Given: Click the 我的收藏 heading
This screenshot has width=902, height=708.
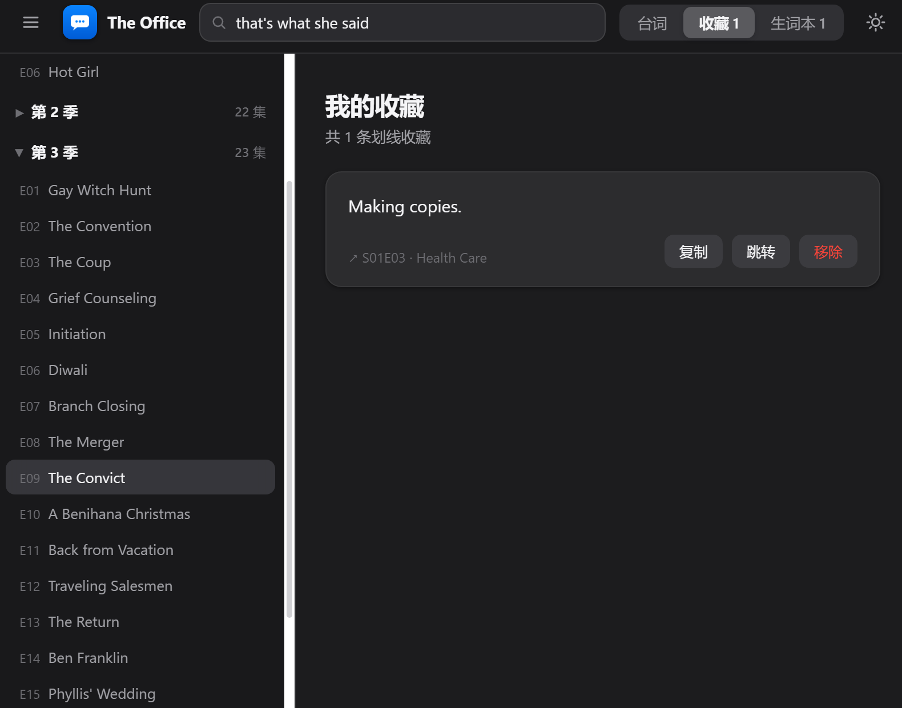Looking at the screenshot, I should pos(375,107).
